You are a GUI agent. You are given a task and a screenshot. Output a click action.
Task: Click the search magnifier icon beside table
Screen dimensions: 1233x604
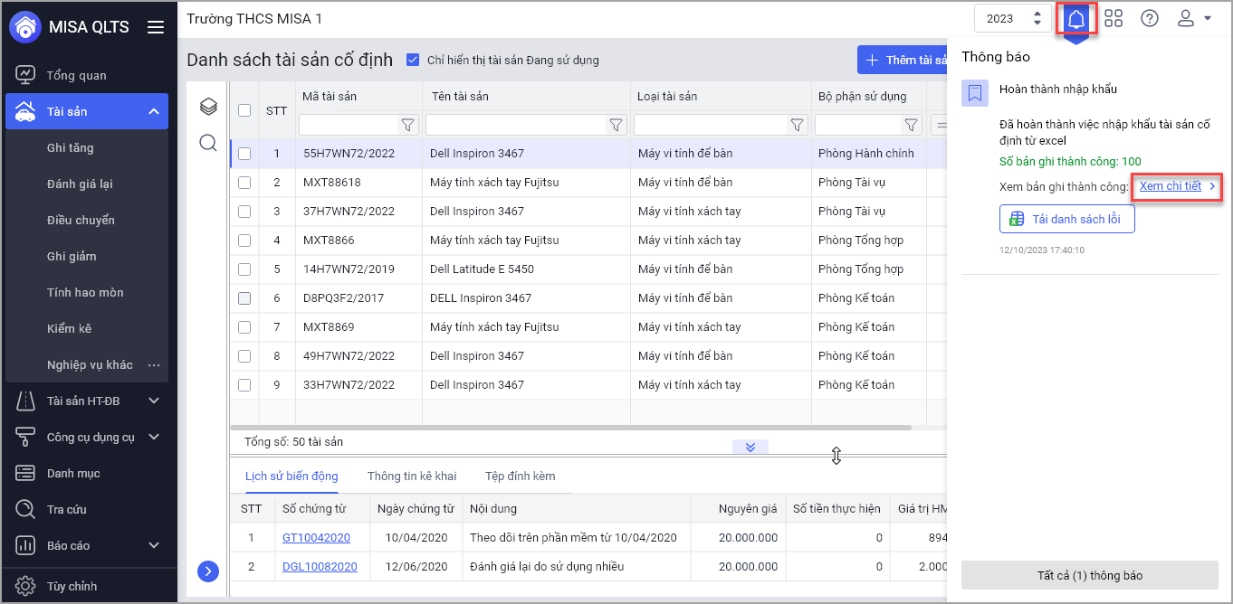coord(208,143)
